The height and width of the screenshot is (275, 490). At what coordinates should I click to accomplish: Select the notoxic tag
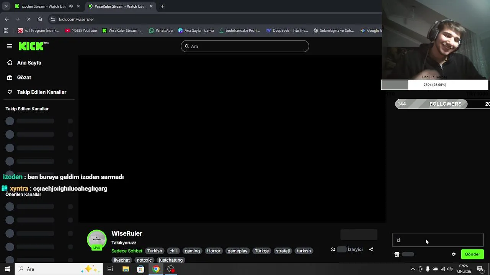tap(144, 260)
